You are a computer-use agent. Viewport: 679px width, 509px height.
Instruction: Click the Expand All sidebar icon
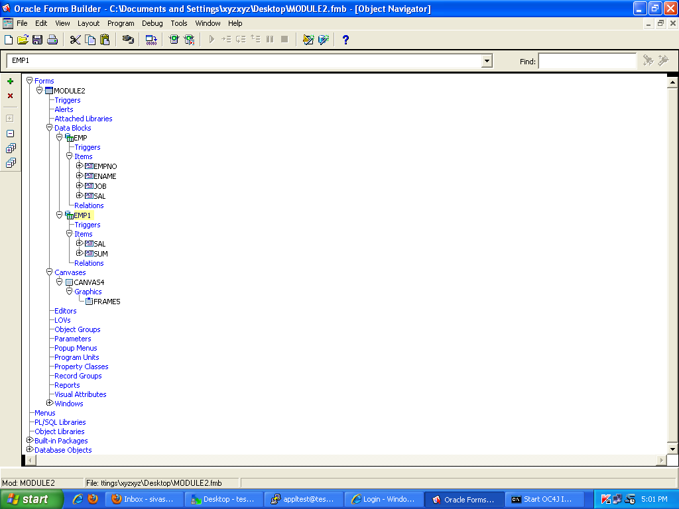click(11, 148)
